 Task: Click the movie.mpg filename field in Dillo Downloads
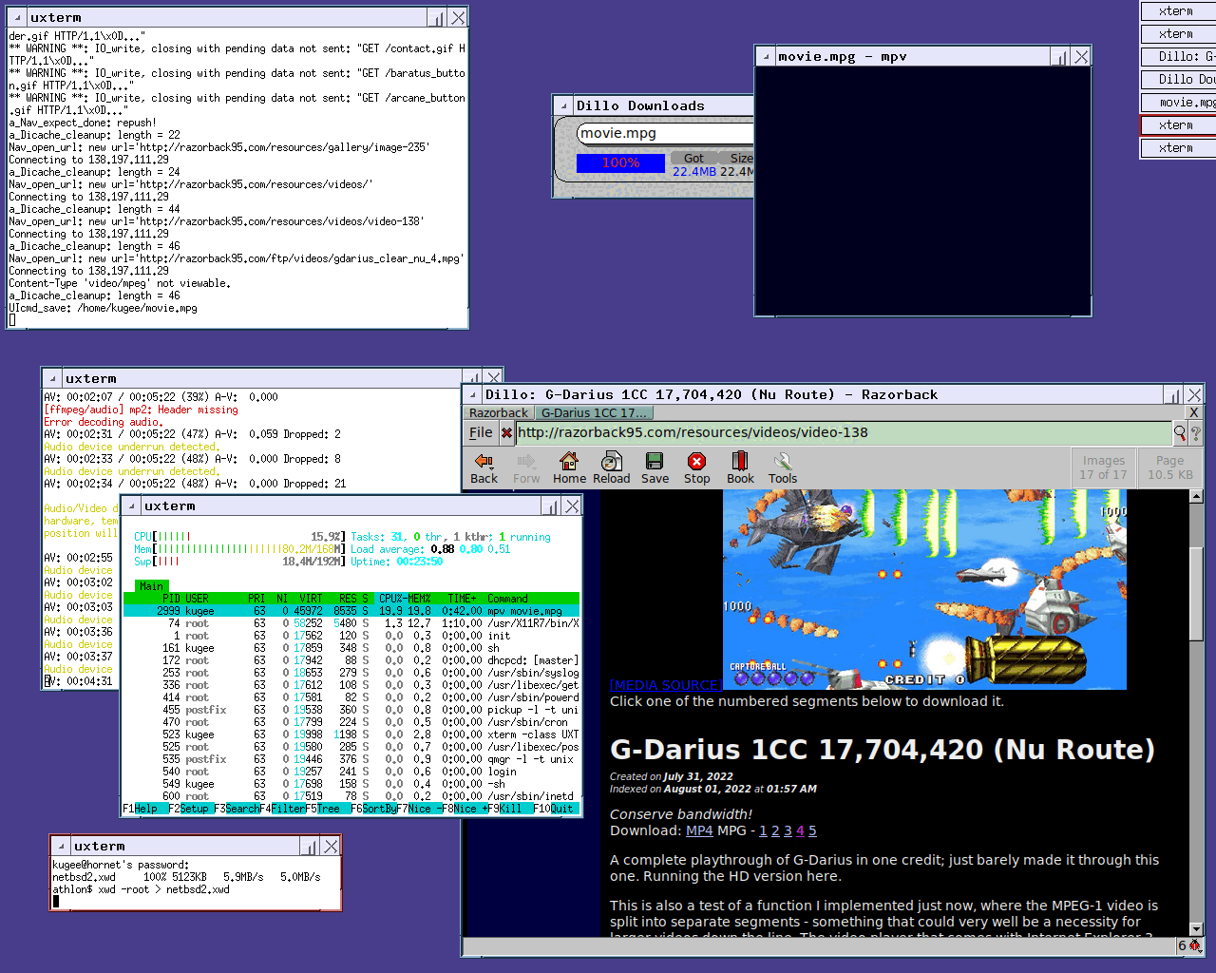[x=665, y=134]
